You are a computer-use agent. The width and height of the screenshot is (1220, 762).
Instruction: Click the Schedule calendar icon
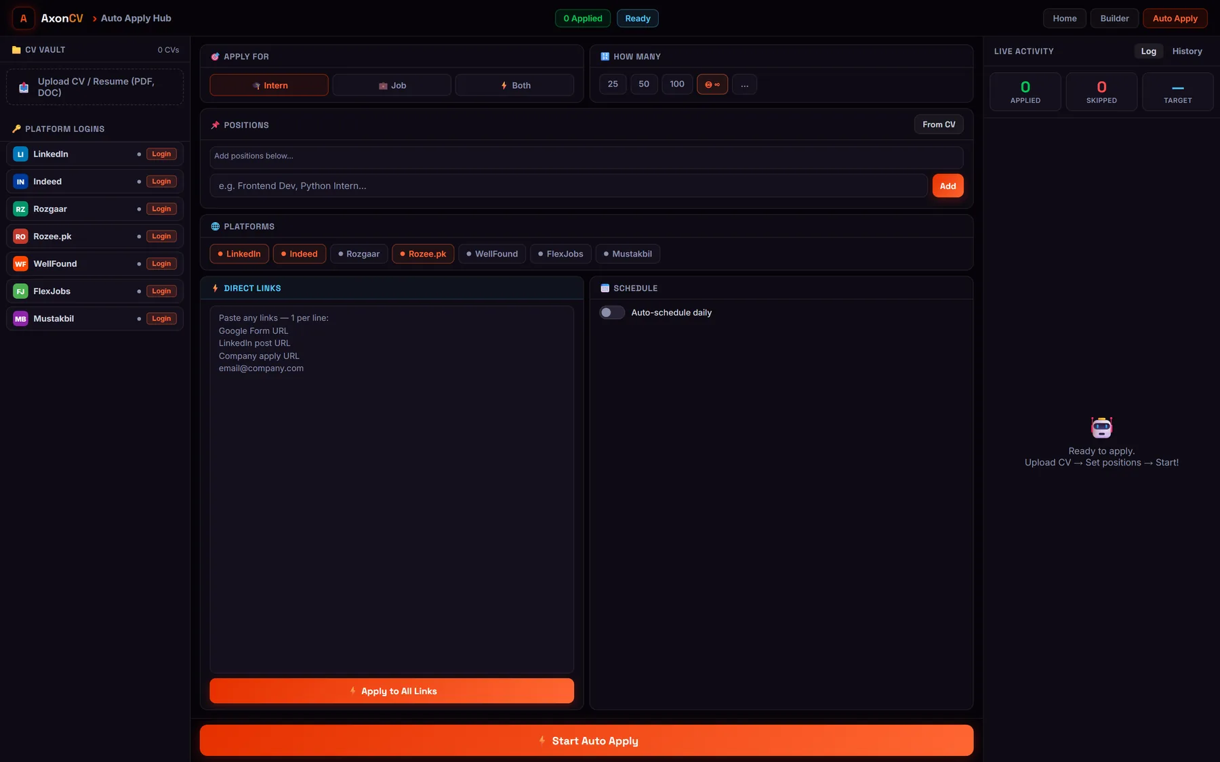[x=605, y=288]
